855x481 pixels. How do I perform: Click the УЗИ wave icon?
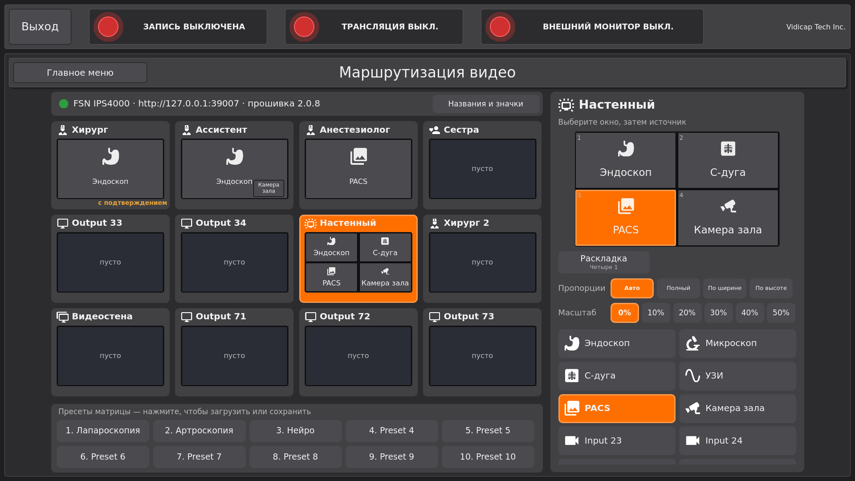pyautogui.click(x=692, y=376)
